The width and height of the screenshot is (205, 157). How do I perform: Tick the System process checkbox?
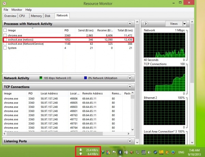5,48
